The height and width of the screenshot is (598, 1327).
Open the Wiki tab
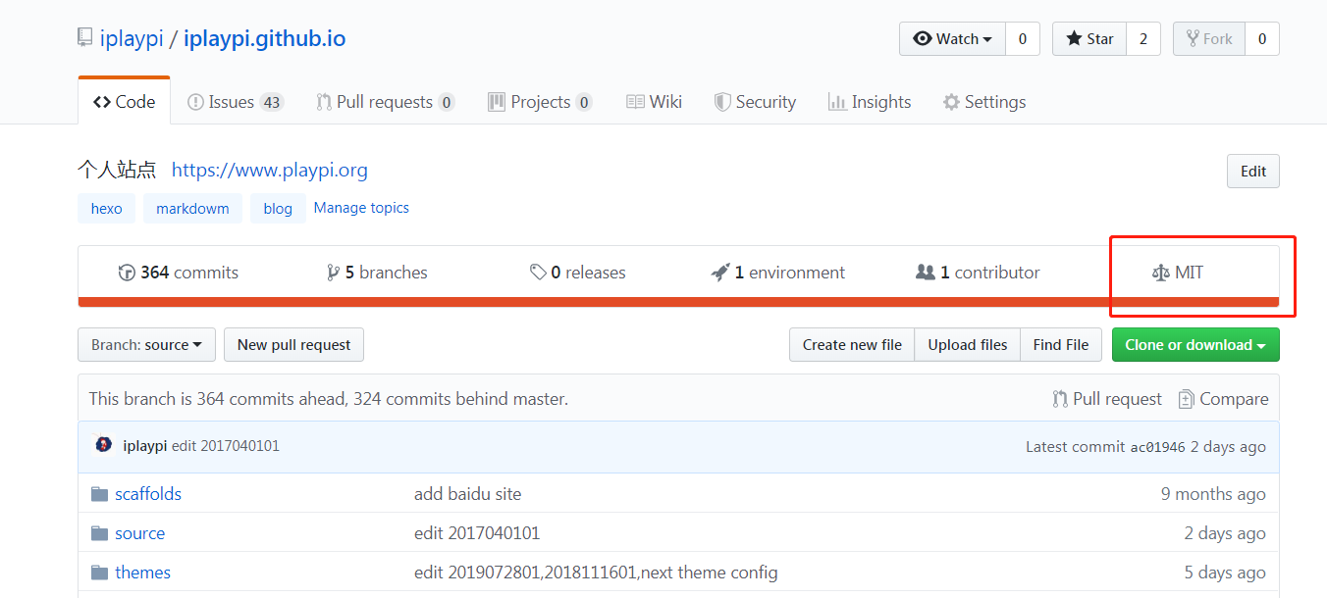click(654, 102)
